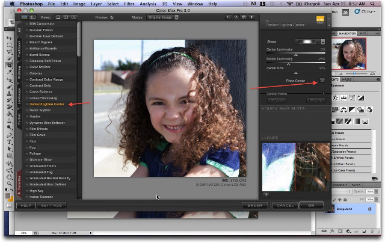385x243 pixels.
Task: Select the Eyedropper tool
Action: click(x=10, y=72)
